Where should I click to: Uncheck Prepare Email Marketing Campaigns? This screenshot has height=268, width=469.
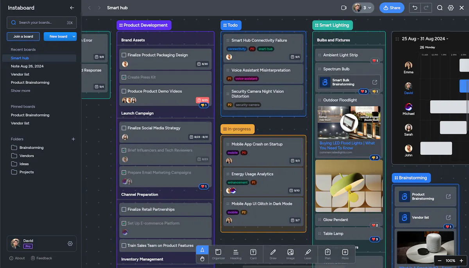(x=124, y=172)
